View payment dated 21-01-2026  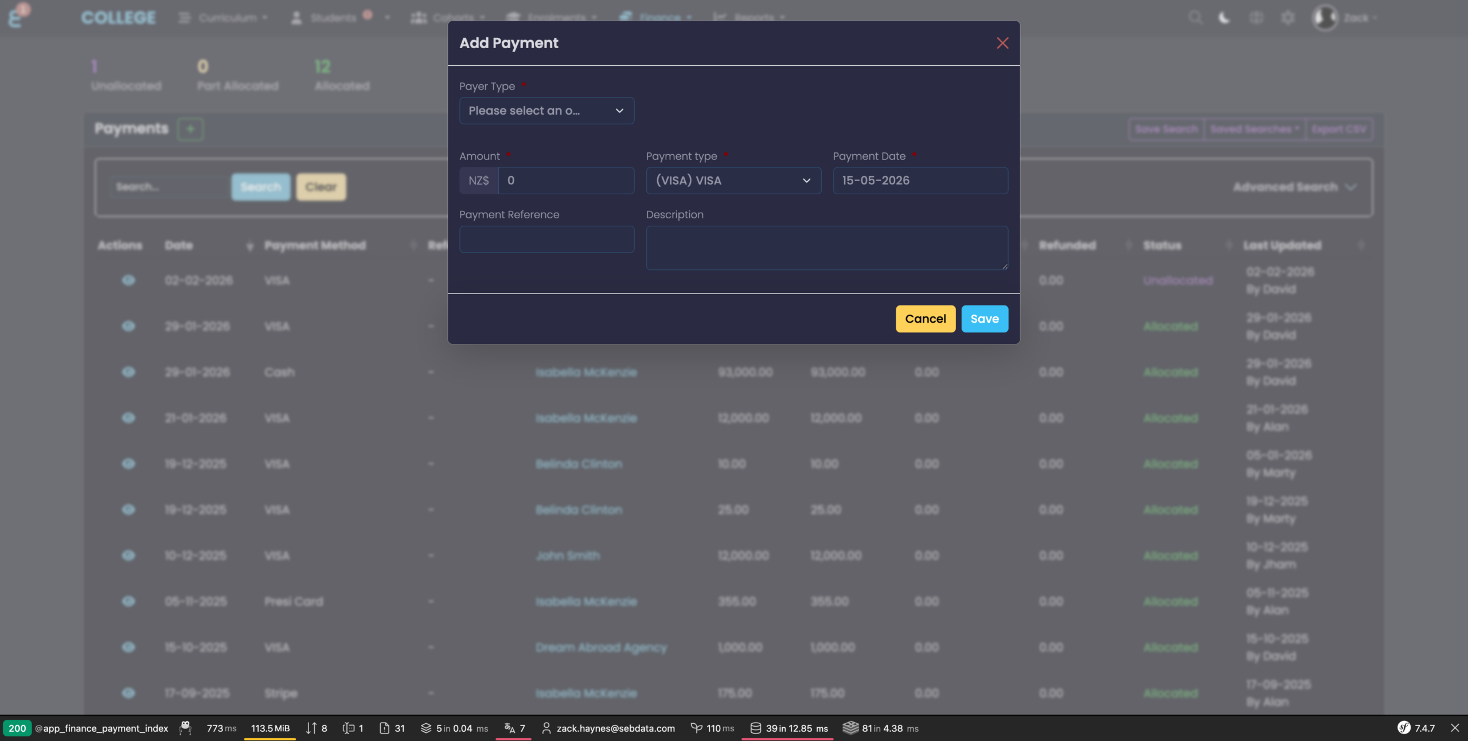128,418
